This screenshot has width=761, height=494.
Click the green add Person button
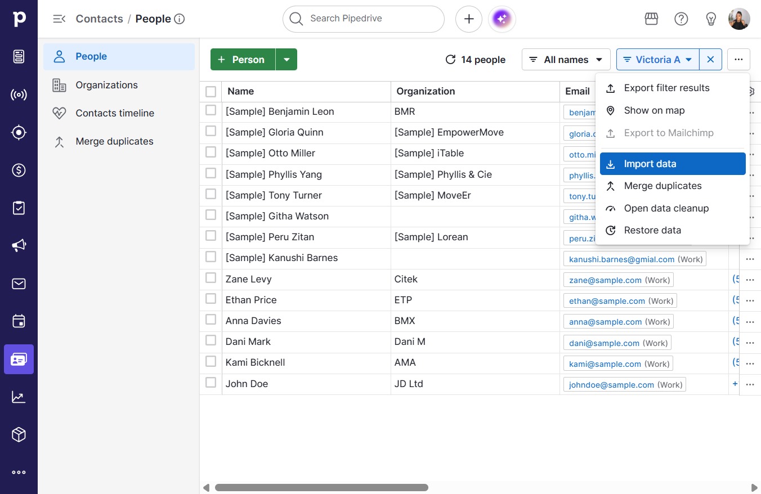[243, 60]
